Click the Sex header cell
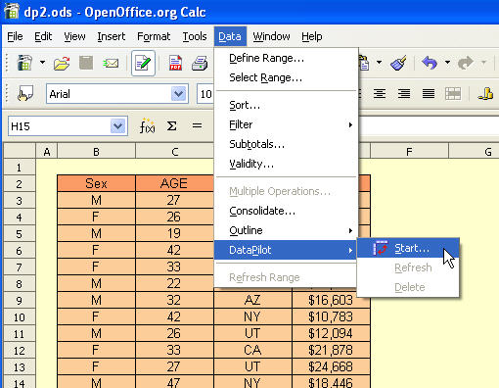This screenshot has height=388, width=499. click(x=96, y=183)
